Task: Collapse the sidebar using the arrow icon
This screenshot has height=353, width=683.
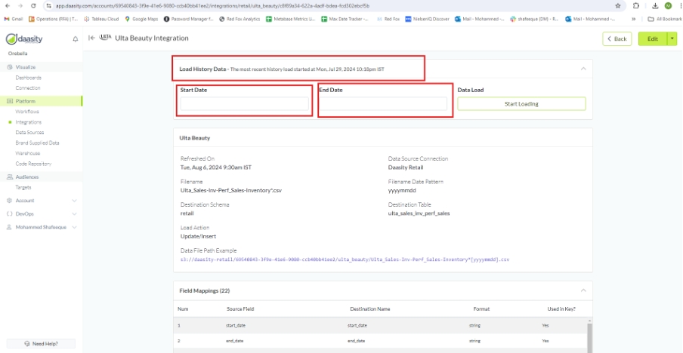Action: tap(91, 38)
